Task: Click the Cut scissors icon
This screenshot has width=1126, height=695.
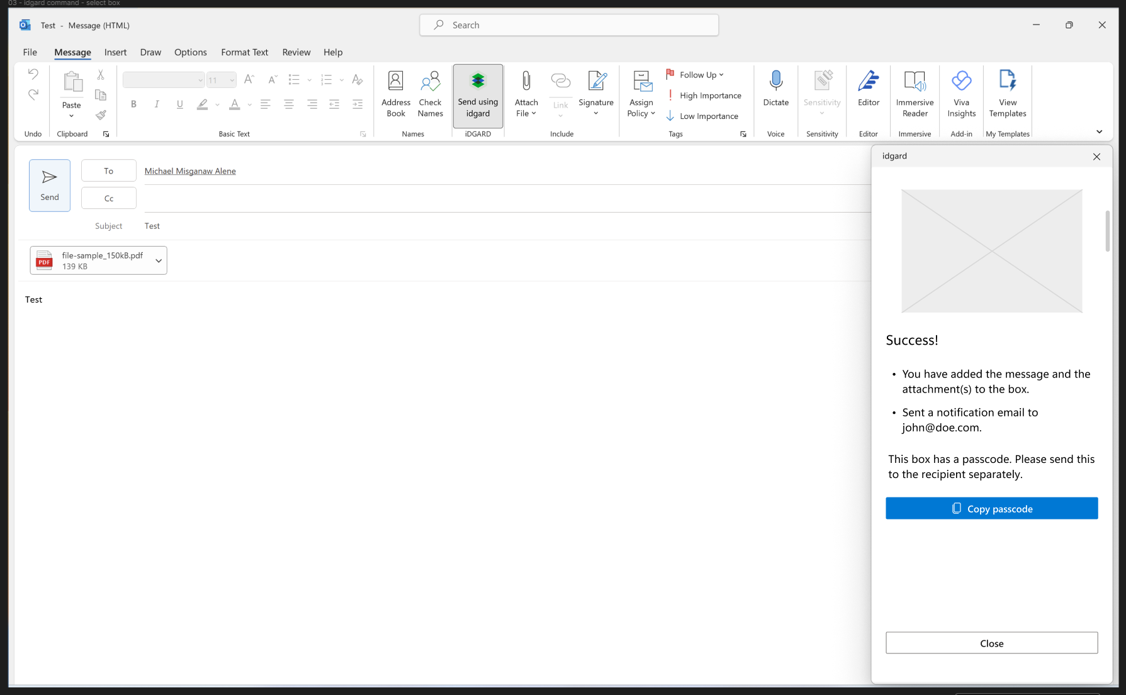Action: tap(101, 75)
